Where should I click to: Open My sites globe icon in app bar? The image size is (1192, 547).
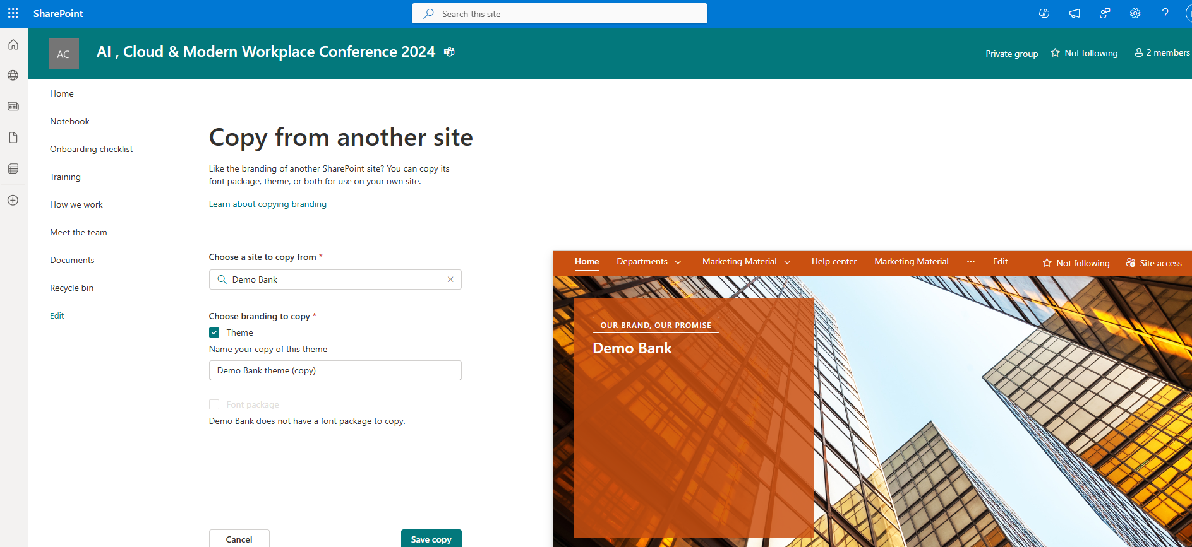(x=13, y=76)
